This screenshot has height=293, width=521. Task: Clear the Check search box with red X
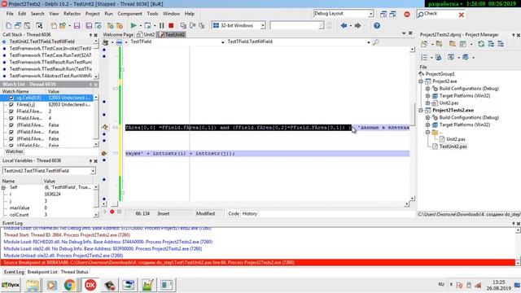tap(462, 15)
